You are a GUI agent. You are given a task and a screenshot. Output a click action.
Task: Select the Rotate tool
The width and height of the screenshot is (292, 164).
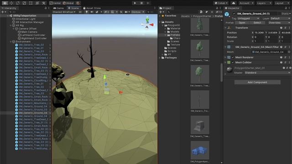tap(18, 3)
